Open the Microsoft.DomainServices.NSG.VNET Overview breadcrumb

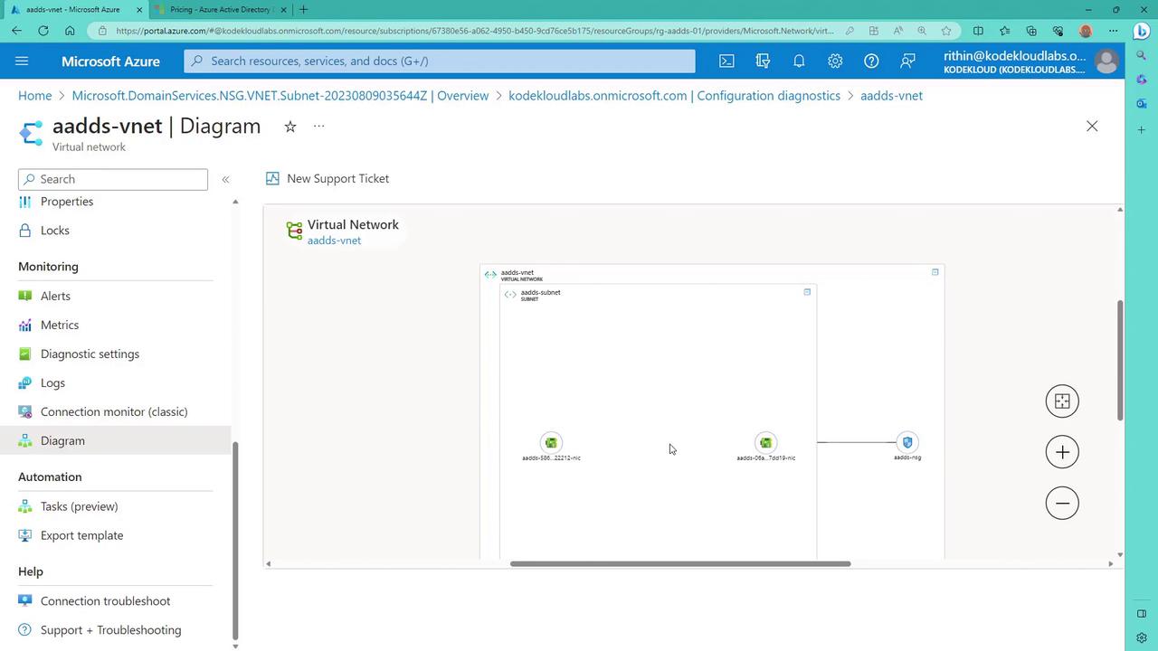pos(280,96)
